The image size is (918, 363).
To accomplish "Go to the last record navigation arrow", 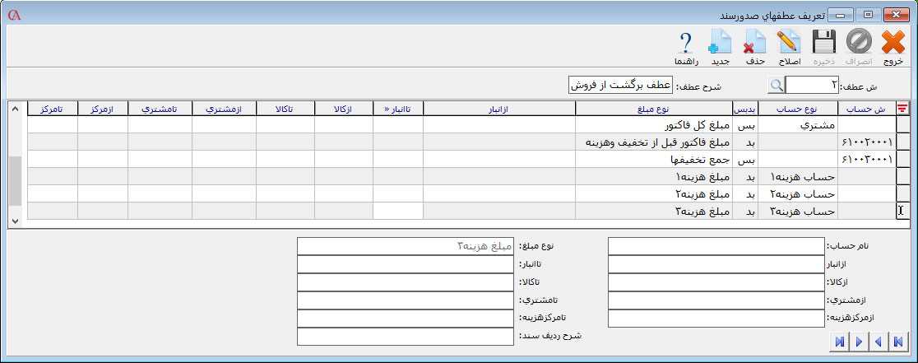I will [839, 342].
